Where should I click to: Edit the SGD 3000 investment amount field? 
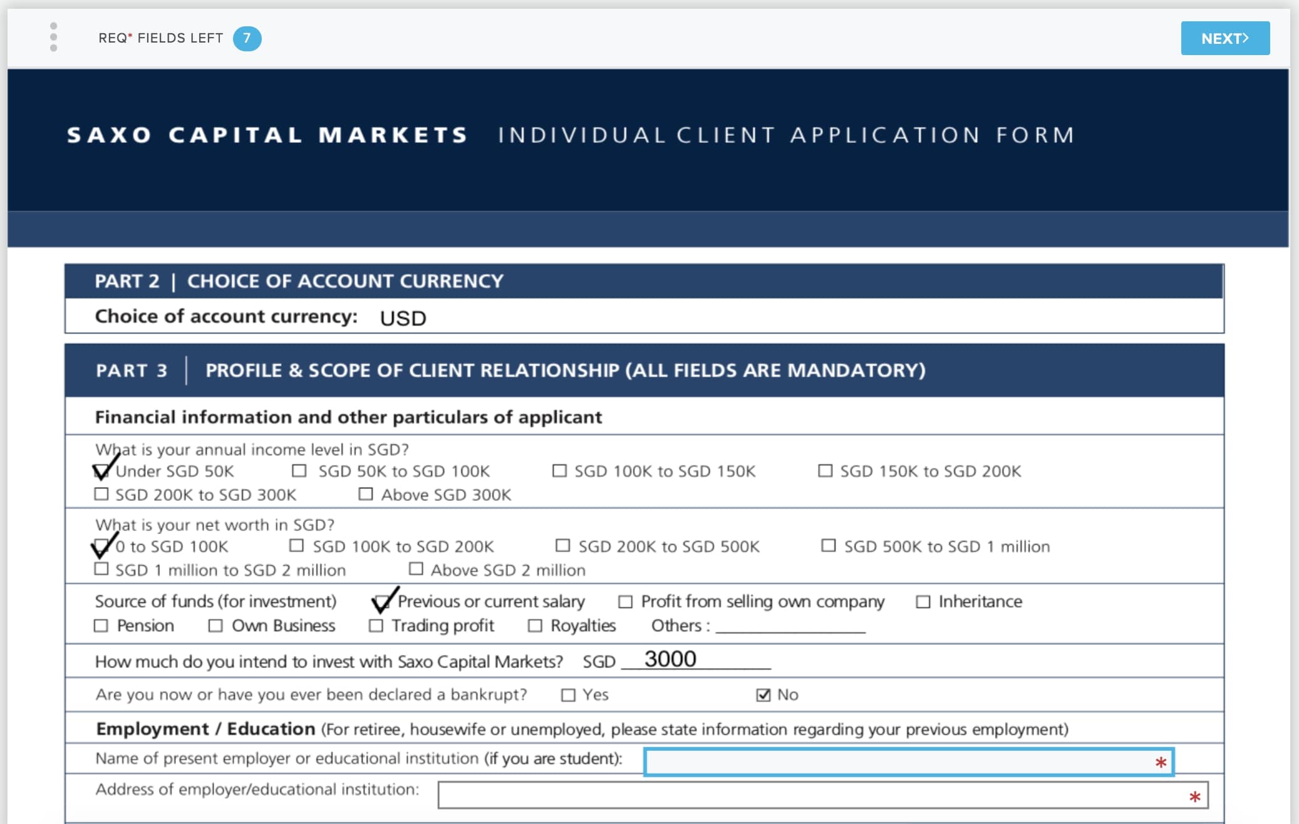pos(696,659)
